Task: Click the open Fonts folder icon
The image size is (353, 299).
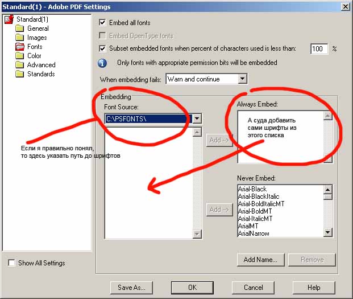Action: (x=20, y=47)
